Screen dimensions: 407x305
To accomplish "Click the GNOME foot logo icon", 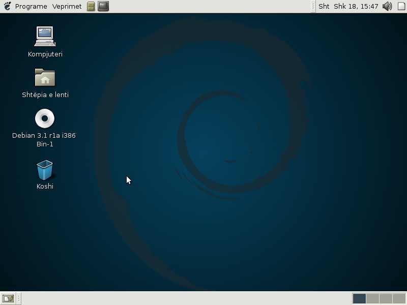I will point(7,6).
